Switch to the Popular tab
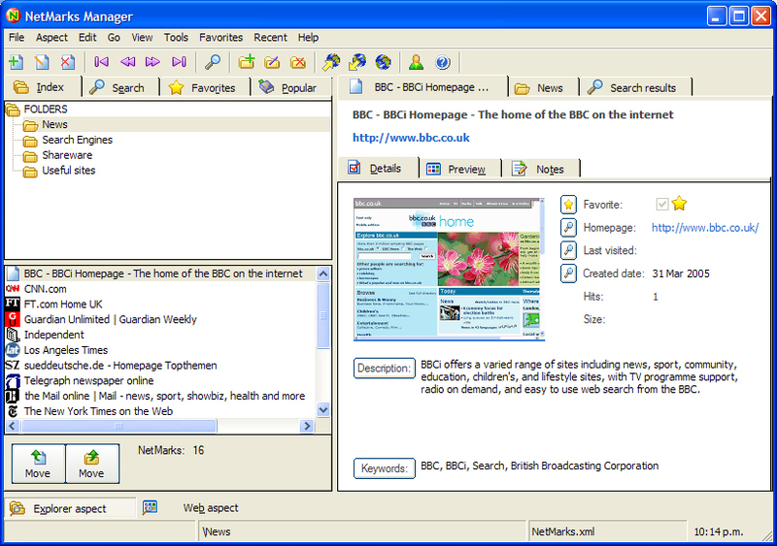The width and height of the screenshot is (777, 546). (291, 87)
